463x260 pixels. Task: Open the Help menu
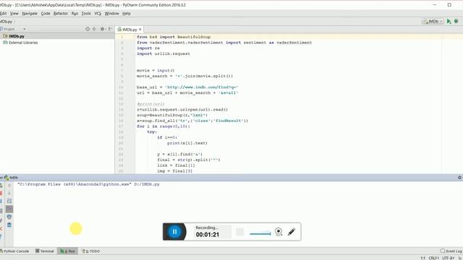pos(127,14)
